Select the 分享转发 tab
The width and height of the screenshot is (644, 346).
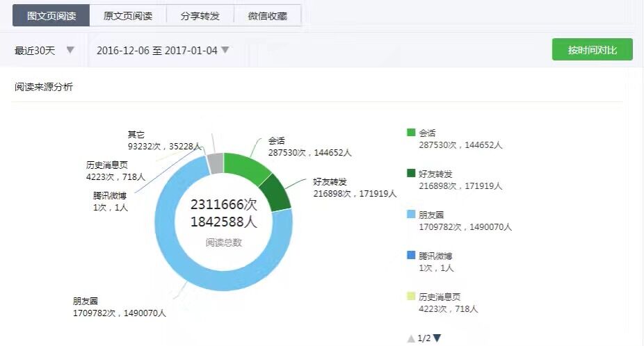point(200,15)
